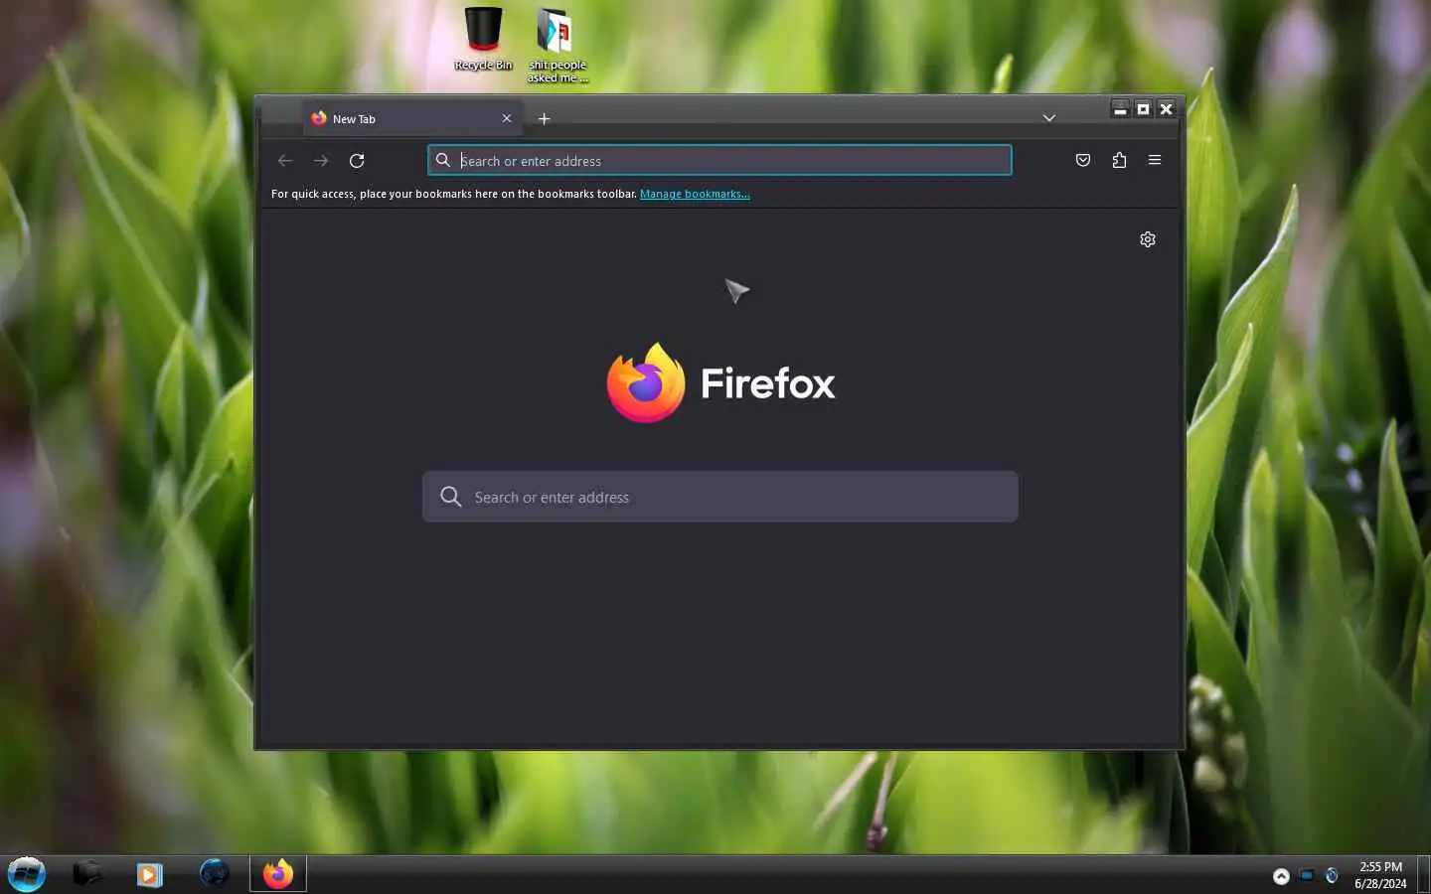Click the Show desktop strip
The image size is (1431, 894).
click(x=1423, y=874)
